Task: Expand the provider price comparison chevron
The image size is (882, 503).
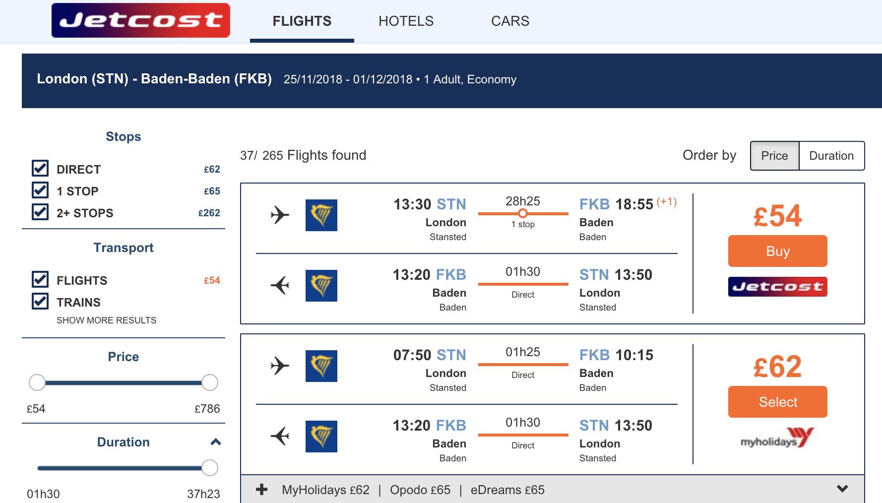Action: [842, 489]
